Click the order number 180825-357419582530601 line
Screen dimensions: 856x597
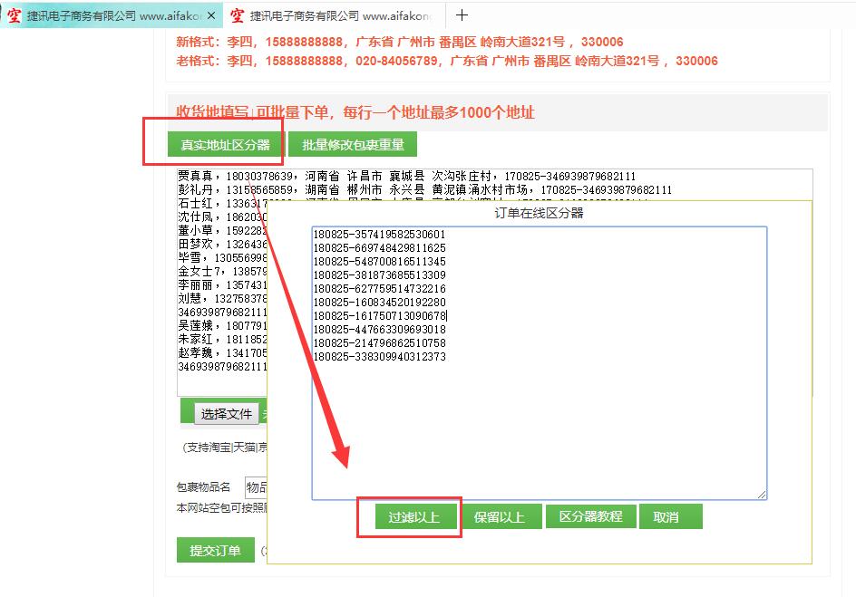[379, 234]
